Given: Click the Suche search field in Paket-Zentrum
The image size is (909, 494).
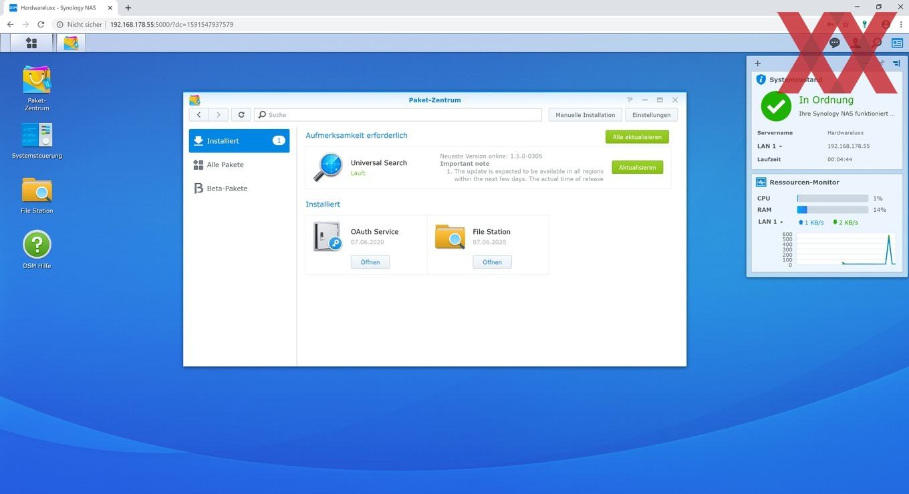Looking at the screenshot, I should click(x=398, y=115).
